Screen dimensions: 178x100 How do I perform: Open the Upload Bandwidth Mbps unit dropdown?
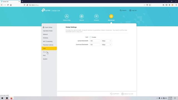[107, 41]
